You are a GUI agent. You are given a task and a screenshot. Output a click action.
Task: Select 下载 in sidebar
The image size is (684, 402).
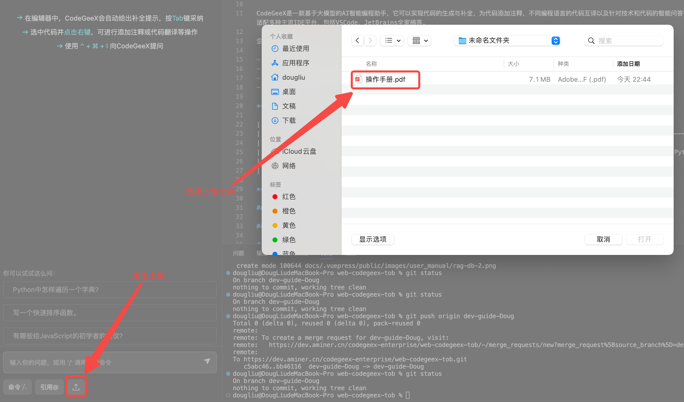[289, 120]
